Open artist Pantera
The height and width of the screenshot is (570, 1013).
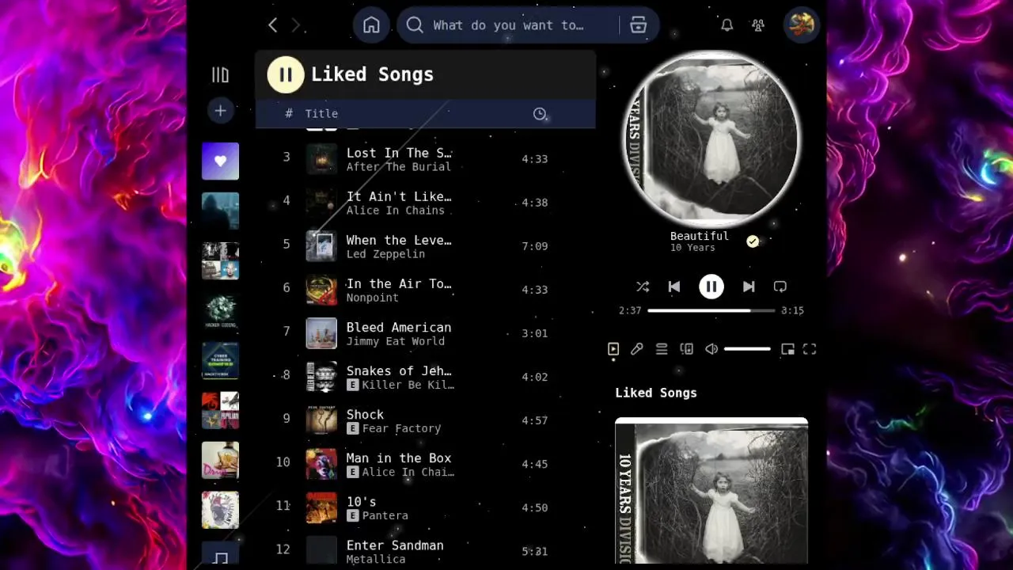385,515
